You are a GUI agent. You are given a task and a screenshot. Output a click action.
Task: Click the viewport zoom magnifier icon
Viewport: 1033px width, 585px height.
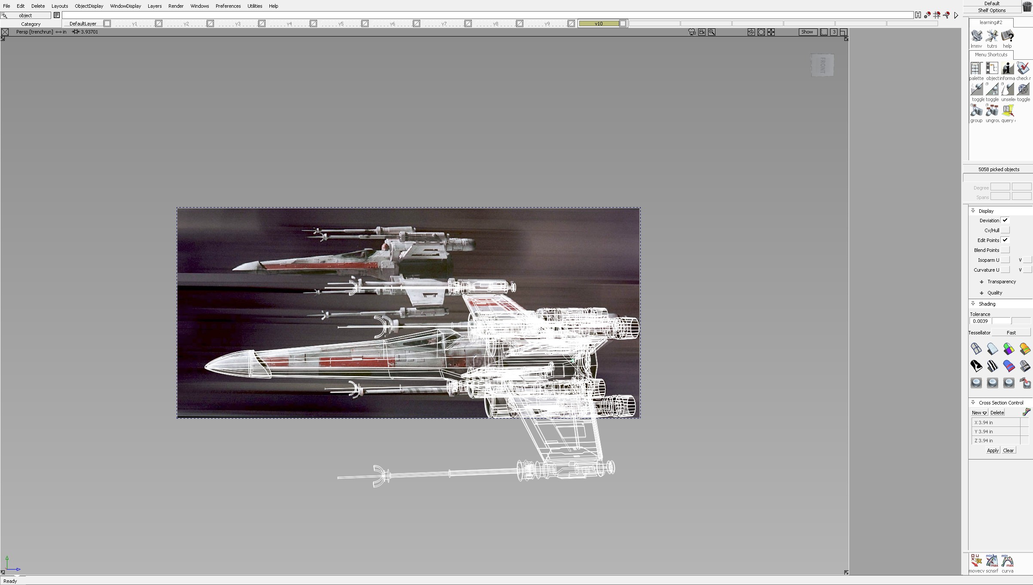(x=712, y=32)
